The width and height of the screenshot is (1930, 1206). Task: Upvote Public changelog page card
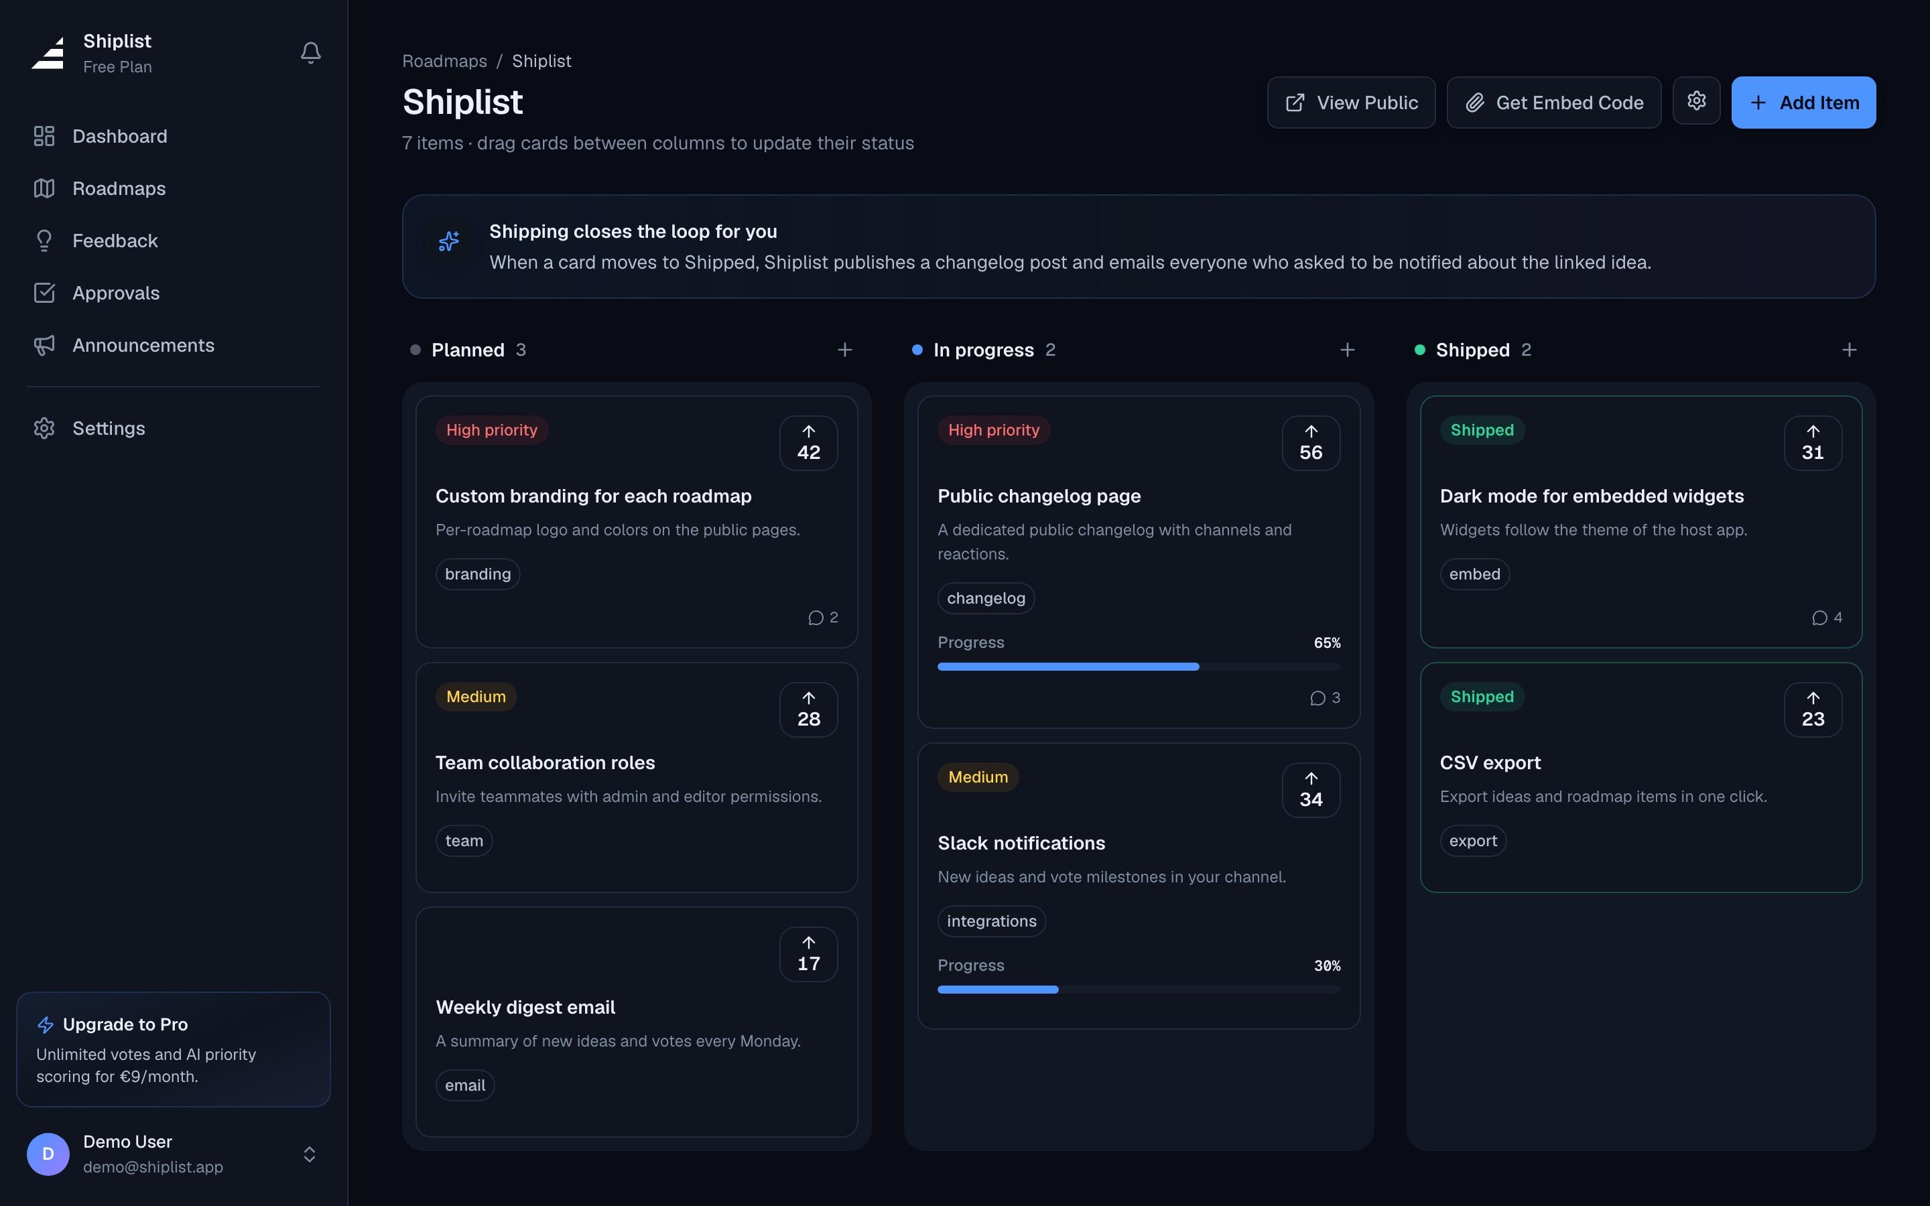[1310, 443]
